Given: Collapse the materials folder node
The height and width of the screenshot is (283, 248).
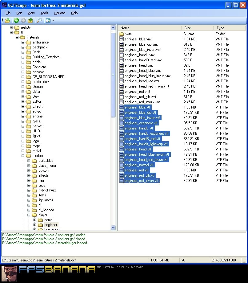Looking at the screenshot, I should (x=17, y=37).
